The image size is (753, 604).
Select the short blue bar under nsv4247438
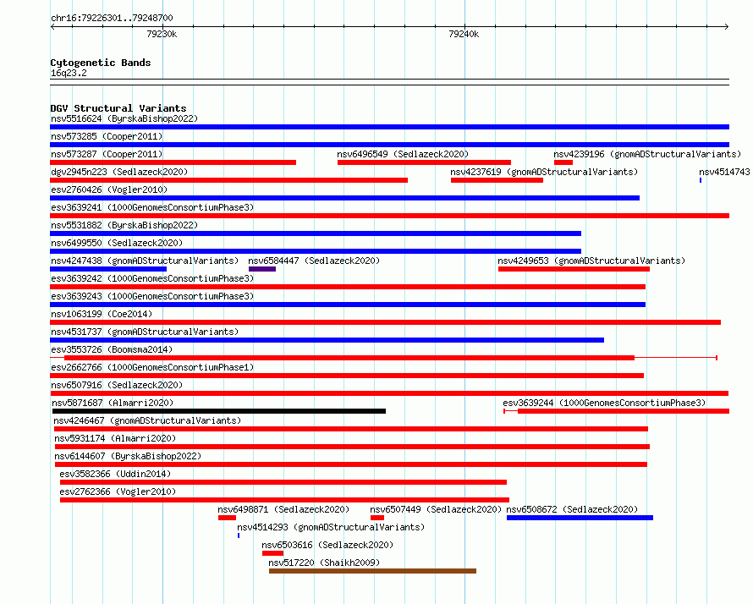coord(108,269)
